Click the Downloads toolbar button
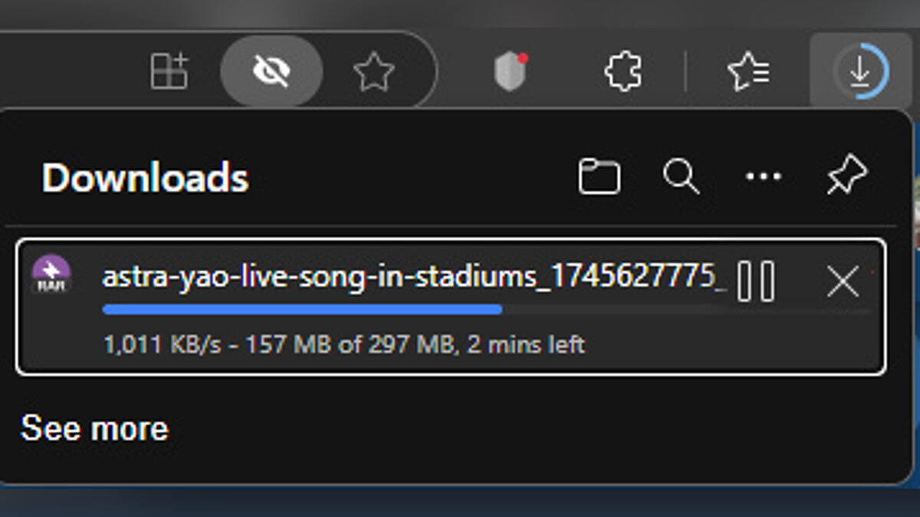 (x=860, y=73)
